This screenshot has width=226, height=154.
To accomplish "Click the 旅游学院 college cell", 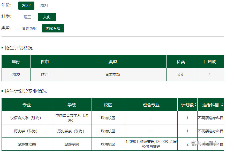I will click(x=72, y=144).
